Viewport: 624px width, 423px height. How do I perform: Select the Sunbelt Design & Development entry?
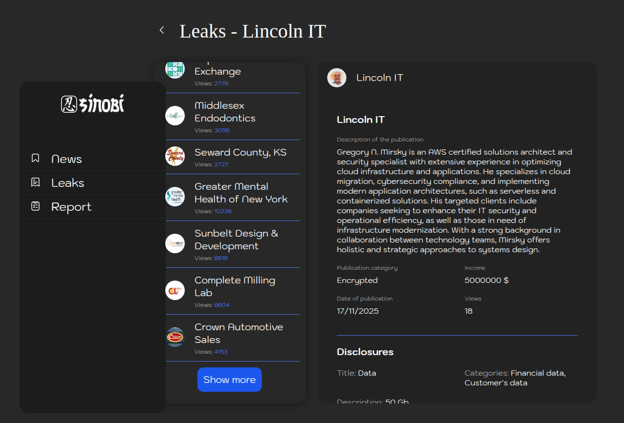coord(236,240)
